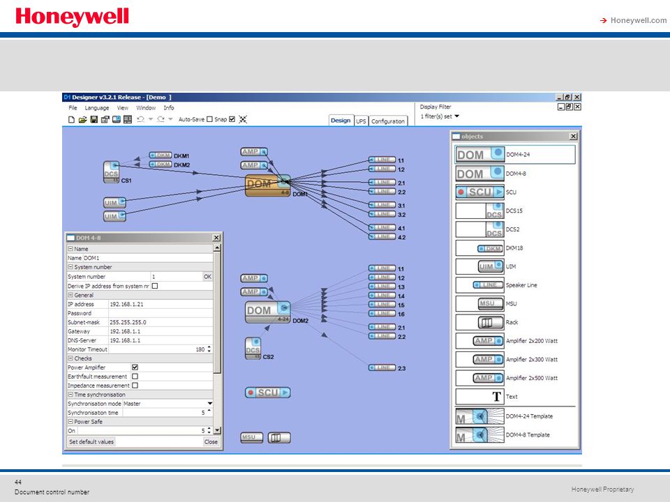Viewport: 670px width, 502px height.
Task: Click the Redo arrow icon
Action: [x=161, y=119]
